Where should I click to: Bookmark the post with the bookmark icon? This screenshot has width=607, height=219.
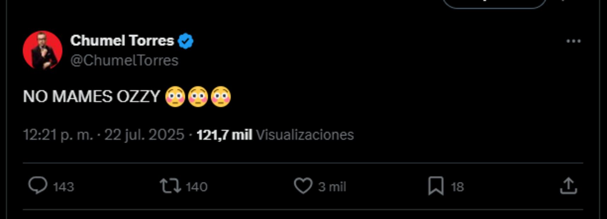coord(436,186)
